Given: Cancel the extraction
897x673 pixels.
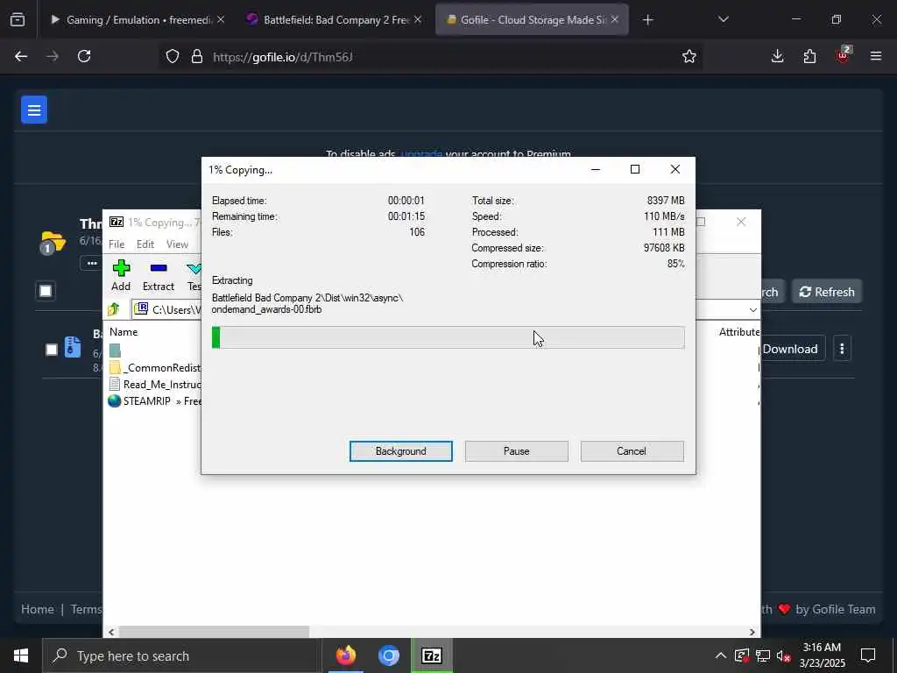Looking at the screenshot, I should click(x=632, y=451).
